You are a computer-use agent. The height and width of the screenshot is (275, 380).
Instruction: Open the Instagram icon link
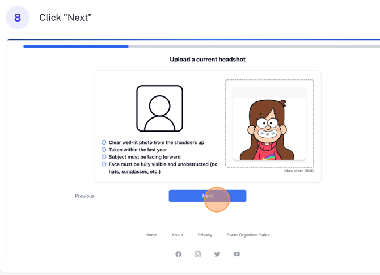click(198, 254)
